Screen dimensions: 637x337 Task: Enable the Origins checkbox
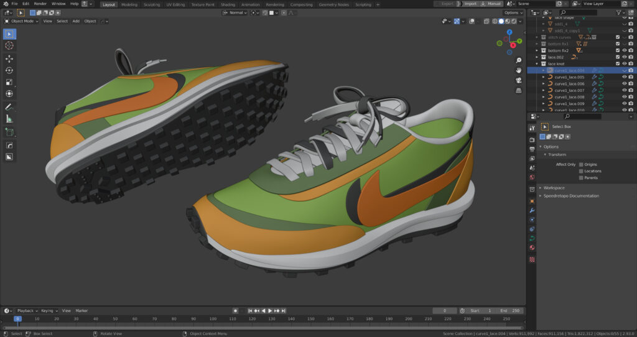tap(581, 164)
